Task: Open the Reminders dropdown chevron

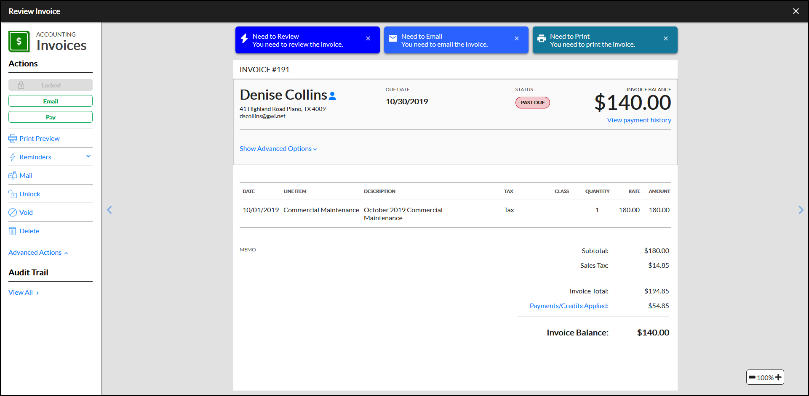Action: [x=88, y=156]
